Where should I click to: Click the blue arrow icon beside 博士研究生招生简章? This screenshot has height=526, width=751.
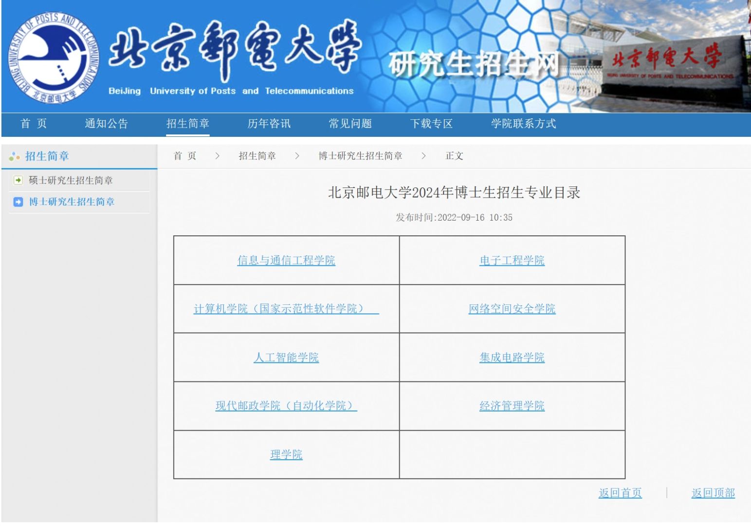18,202
